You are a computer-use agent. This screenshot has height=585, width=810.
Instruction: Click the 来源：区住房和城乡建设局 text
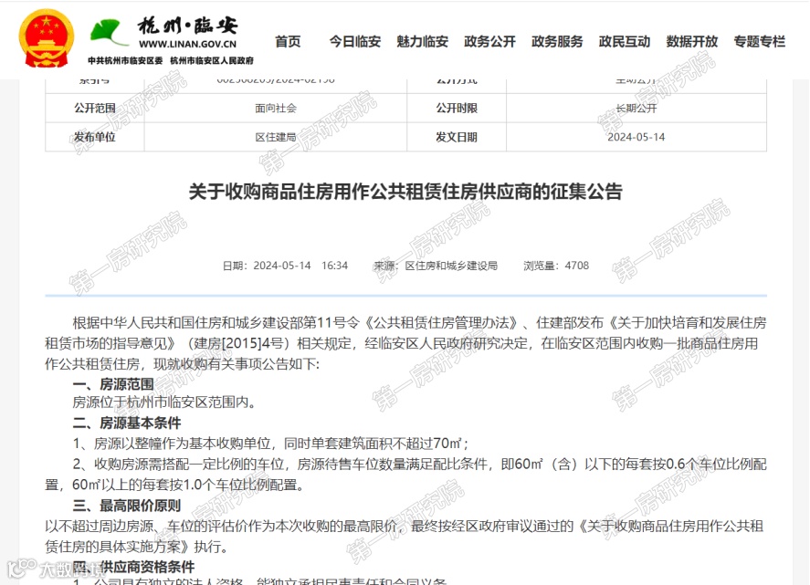(x=436, y=266)
